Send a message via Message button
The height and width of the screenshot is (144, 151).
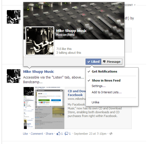click(112, 62)
